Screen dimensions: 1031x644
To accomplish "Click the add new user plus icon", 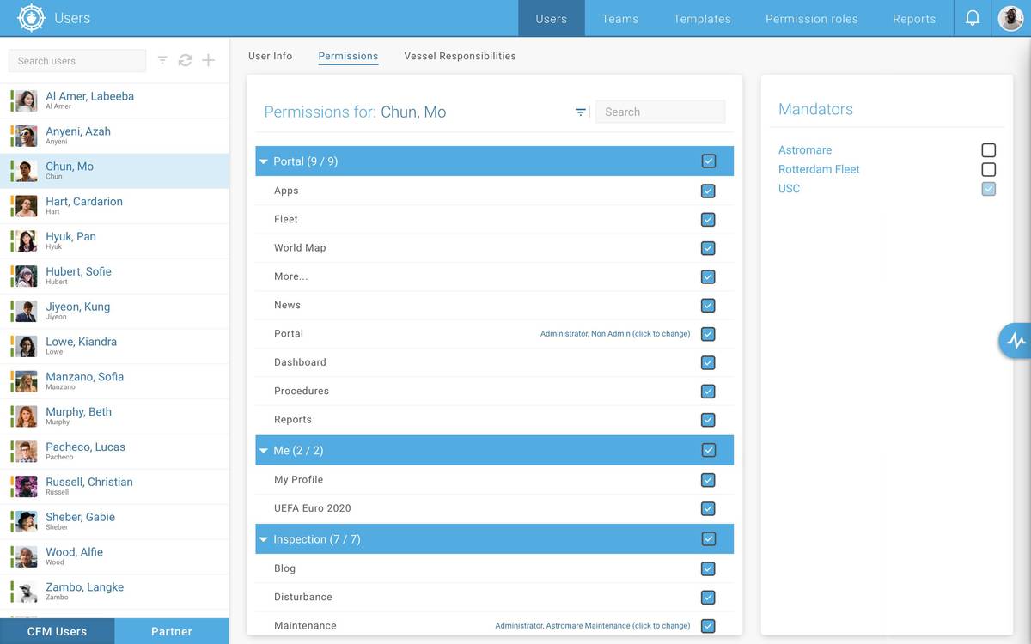I will 208,60.
